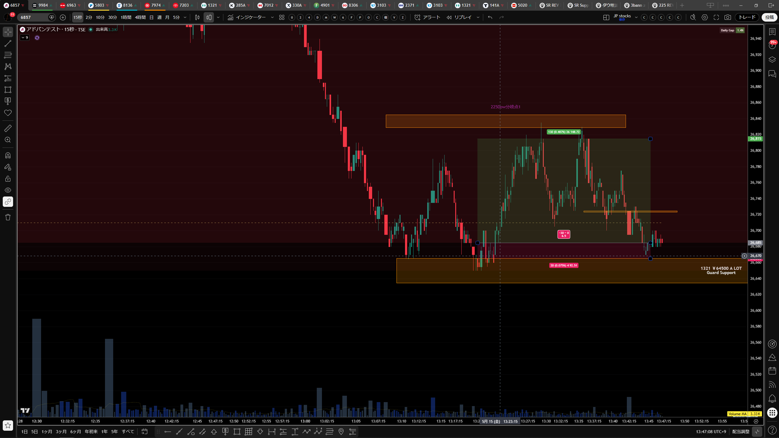Viewport: 779px width, 438px height.
Task: Open the インジケーター indicators menu
Action: (x=246, y=17)
